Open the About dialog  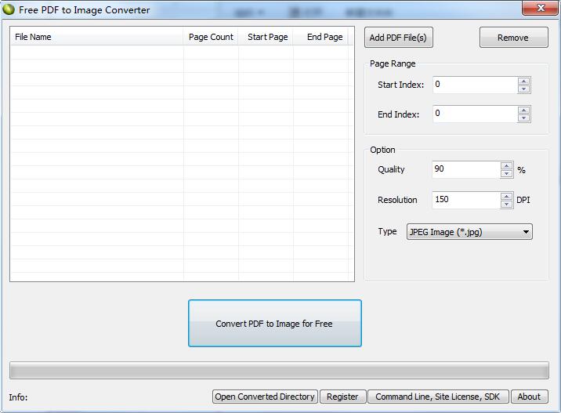click(529, 397)
